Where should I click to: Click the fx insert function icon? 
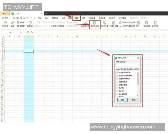(x=32, y=32)
